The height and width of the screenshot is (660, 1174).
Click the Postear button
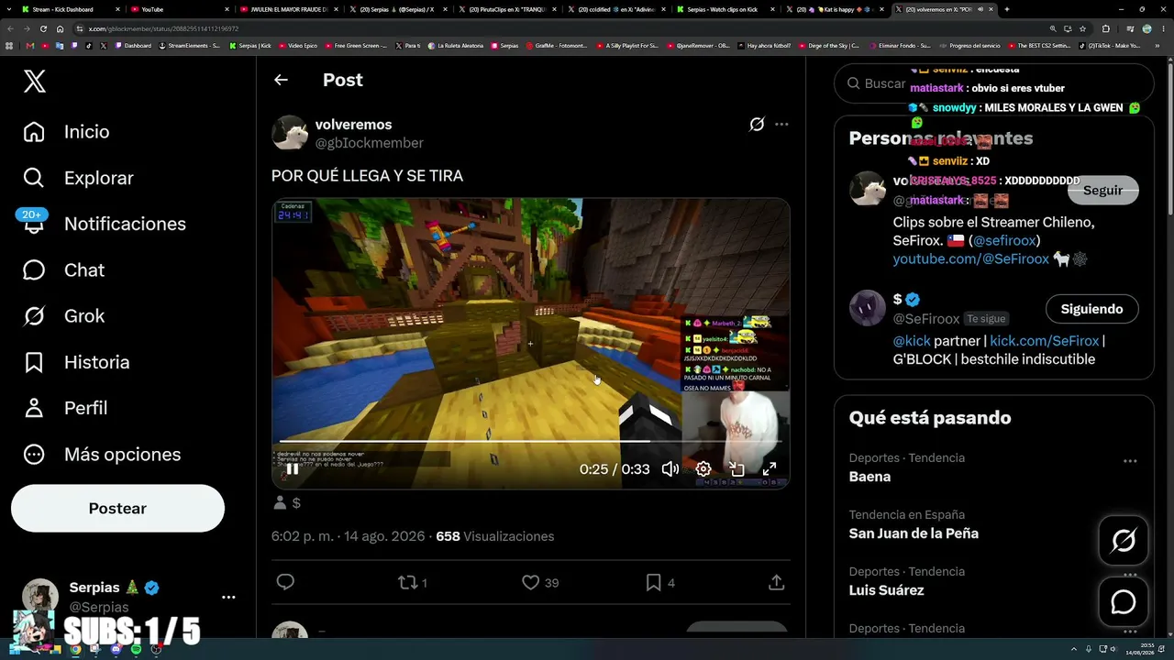117,509
